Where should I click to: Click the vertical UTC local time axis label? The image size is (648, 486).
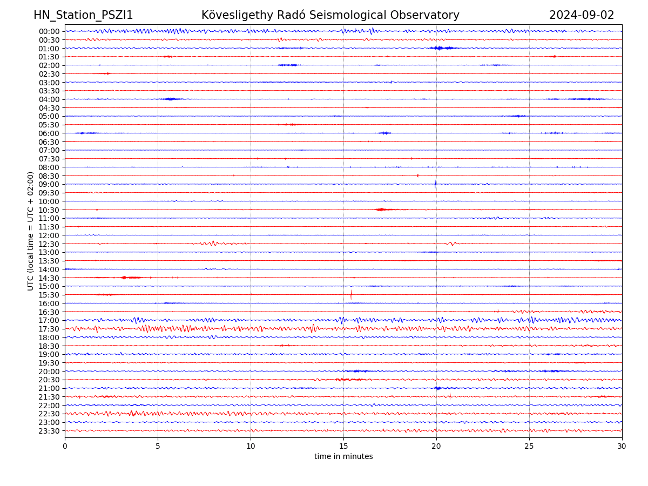coord(31,231)
